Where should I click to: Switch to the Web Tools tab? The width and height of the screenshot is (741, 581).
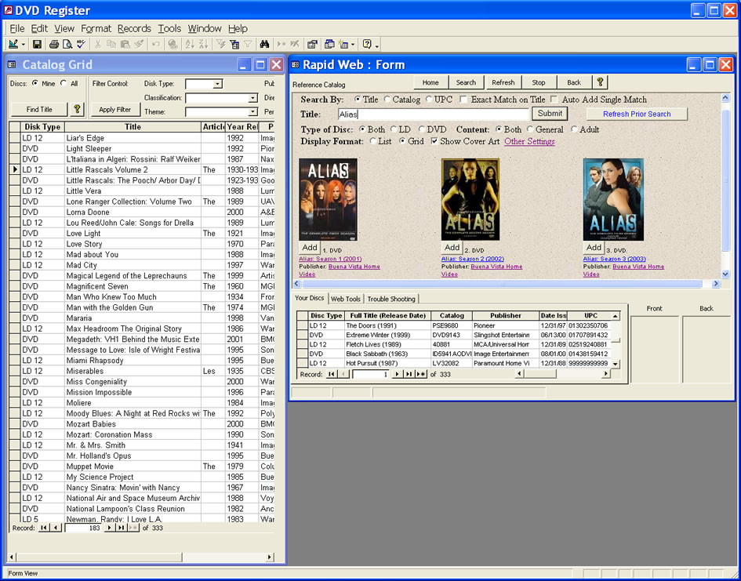click(x=345, y=299)
